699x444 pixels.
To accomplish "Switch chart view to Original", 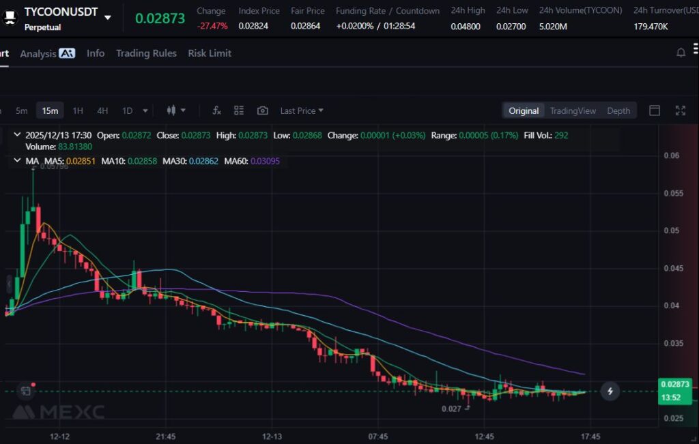I will pos(524,110).
